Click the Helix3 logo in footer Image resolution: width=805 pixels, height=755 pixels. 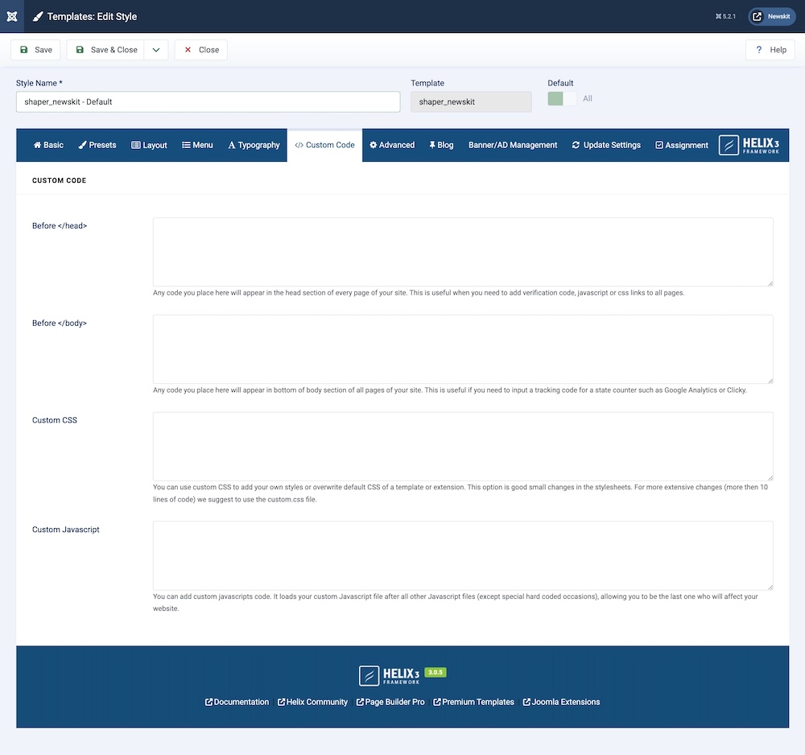tap(390, 675)
